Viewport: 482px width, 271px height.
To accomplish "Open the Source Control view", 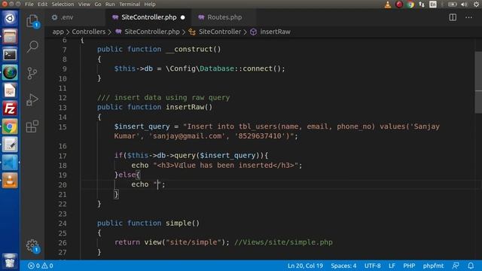I will tap(32, 73).
